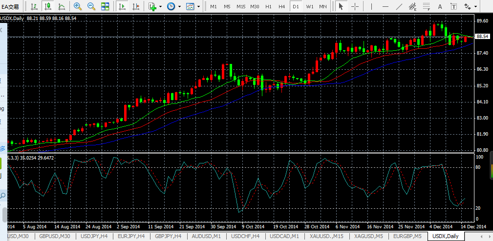Viewport: 493px width, 241px height.
Task: Click the 86.30 price scale label
Action: (482, 69)
